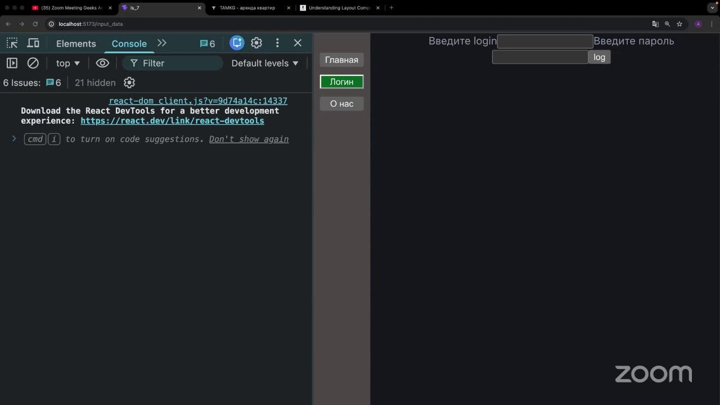Open a new browser tab
Viewport: 720px width, 405px height.
(391, 8)
